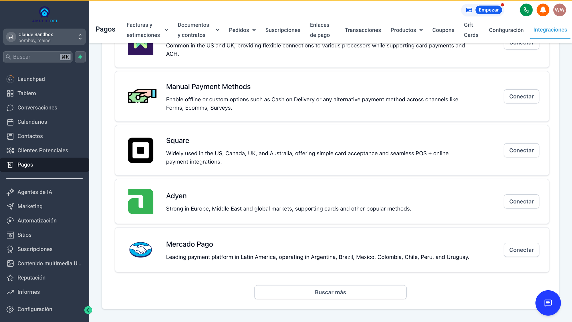Focus the Buscar search field
The width and height of the screenshot is (572, 322).
pyautogui.click(x=38, y=57)
